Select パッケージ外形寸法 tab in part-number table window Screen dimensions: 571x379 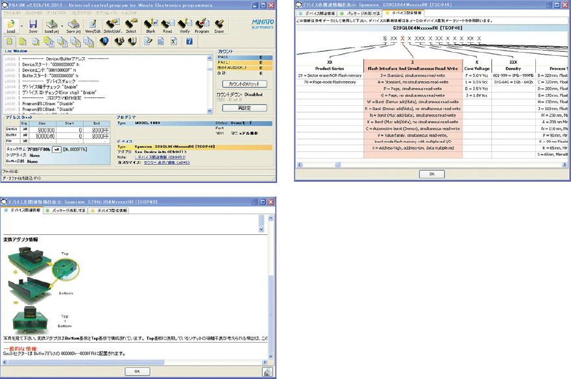pos(359,13)
